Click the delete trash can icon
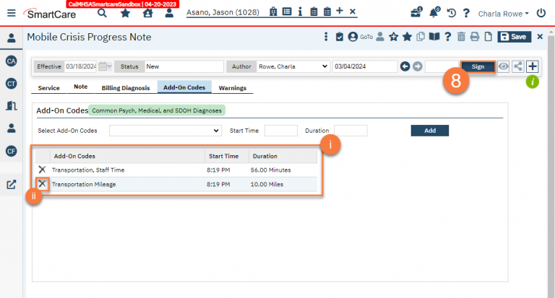Screen dimensions: 555x298 click(460, 37)
